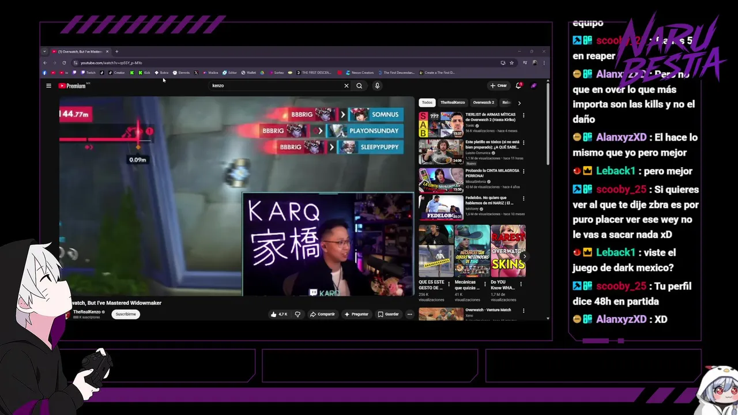The image size is (738, 415).
Task: Open the QUE ES ESTE GESTO short
Action: coord(436,251)
